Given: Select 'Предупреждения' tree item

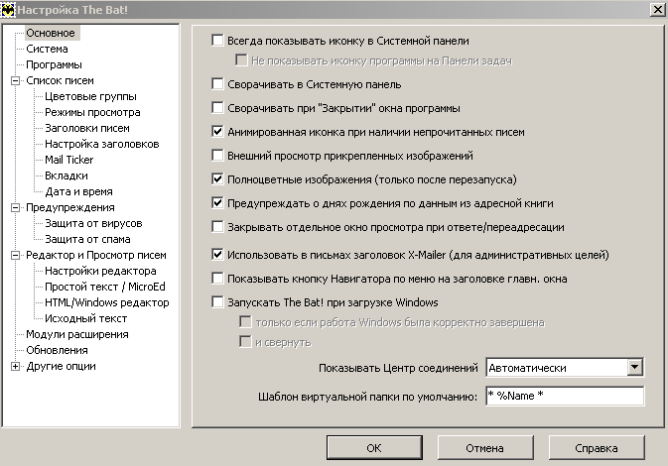Looking at the screenshot, I should tap(70, 207).
